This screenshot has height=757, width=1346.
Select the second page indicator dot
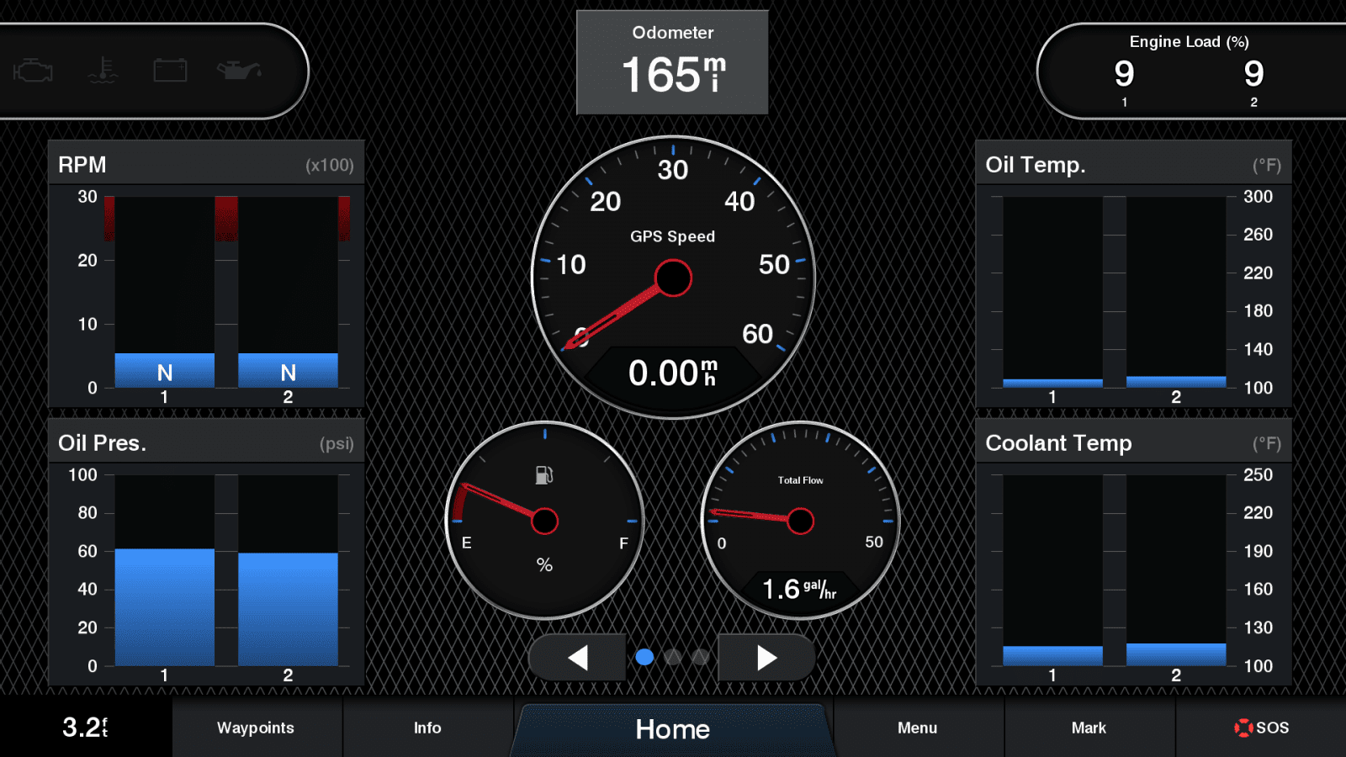(672, 657)
